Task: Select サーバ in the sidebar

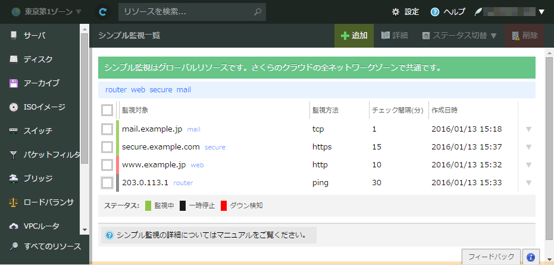Action: [x=35, y=36]
